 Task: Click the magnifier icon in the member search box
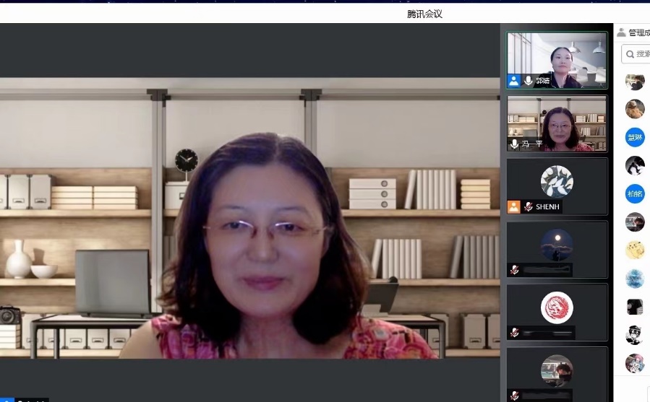tap(630, 54)
